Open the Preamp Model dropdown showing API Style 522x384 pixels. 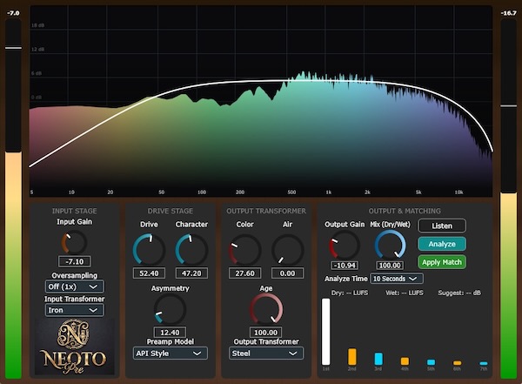[171, 354]
